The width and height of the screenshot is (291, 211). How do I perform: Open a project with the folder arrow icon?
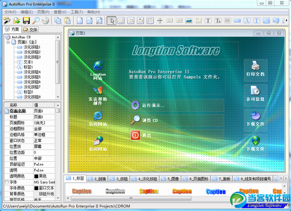[17, 21]
